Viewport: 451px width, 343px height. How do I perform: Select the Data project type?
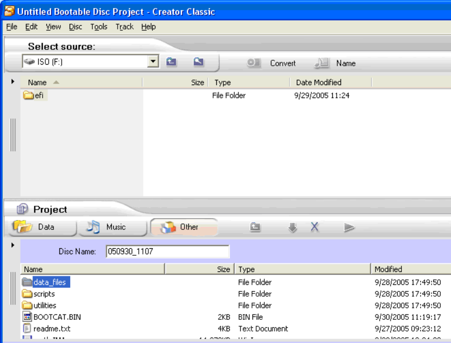(x=38, y=227)
